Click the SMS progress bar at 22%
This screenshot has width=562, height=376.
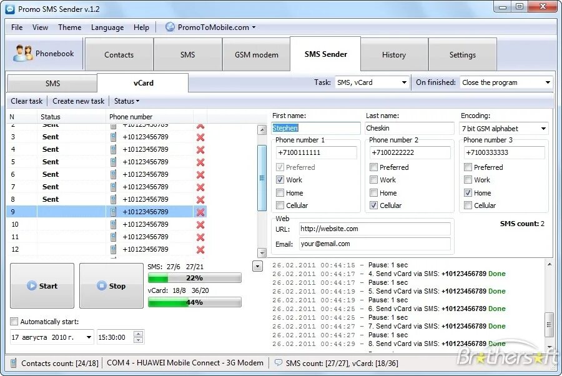coord(195,278)
